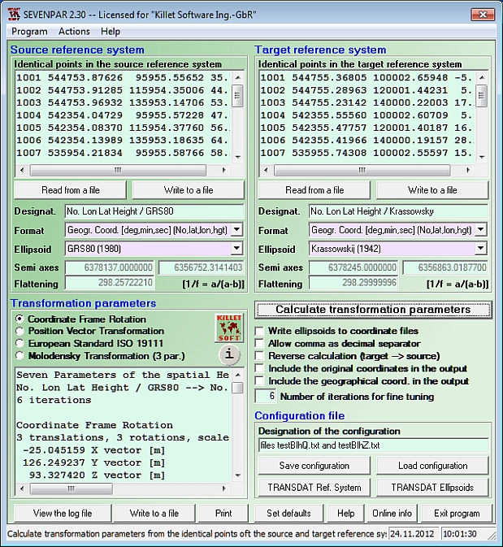
Task: Click date 24.11.2012 in status bar
Action: [413, 534]
